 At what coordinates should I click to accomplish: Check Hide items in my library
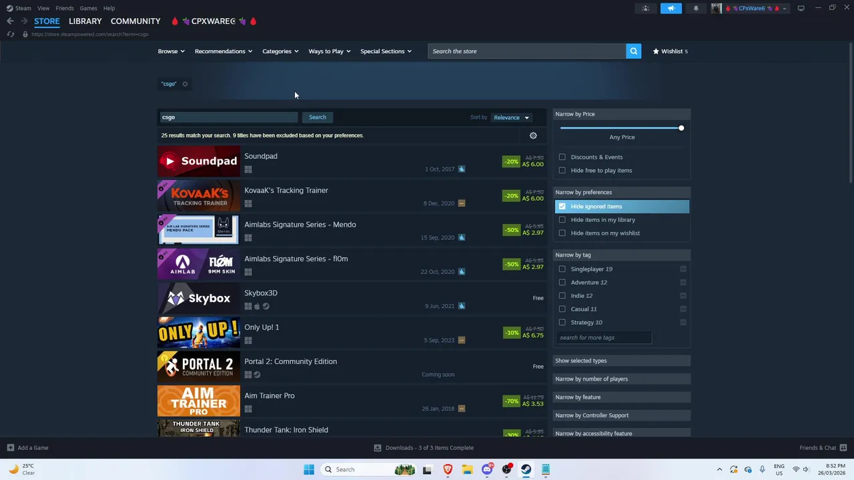pyautogui.click(x=562, y=220)
